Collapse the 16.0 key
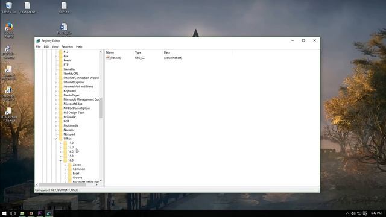The height and width of the screenshot is (217, 386). click(60, 160)
